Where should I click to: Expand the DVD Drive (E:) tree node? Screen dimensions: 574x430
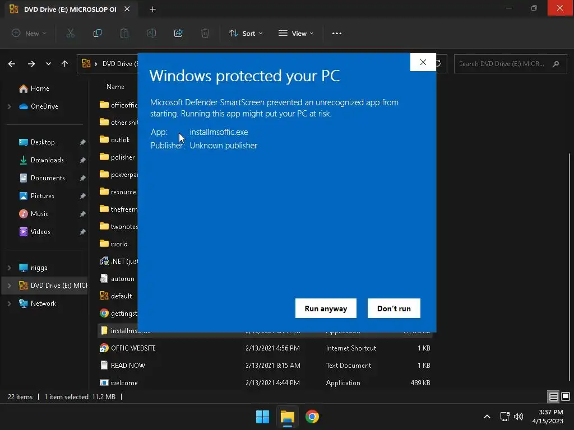pos(9,286)
